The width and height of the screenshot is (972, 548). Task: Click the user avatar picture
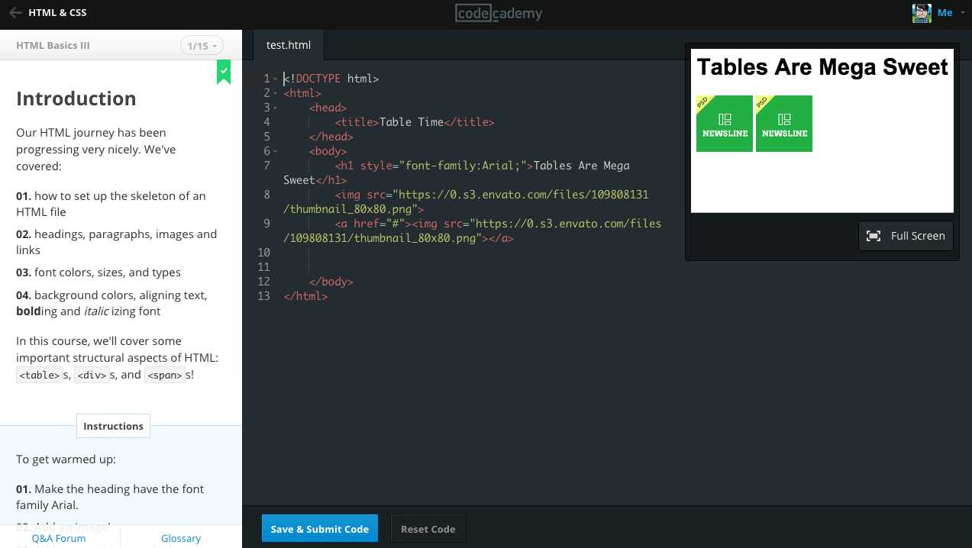[922, 13]
